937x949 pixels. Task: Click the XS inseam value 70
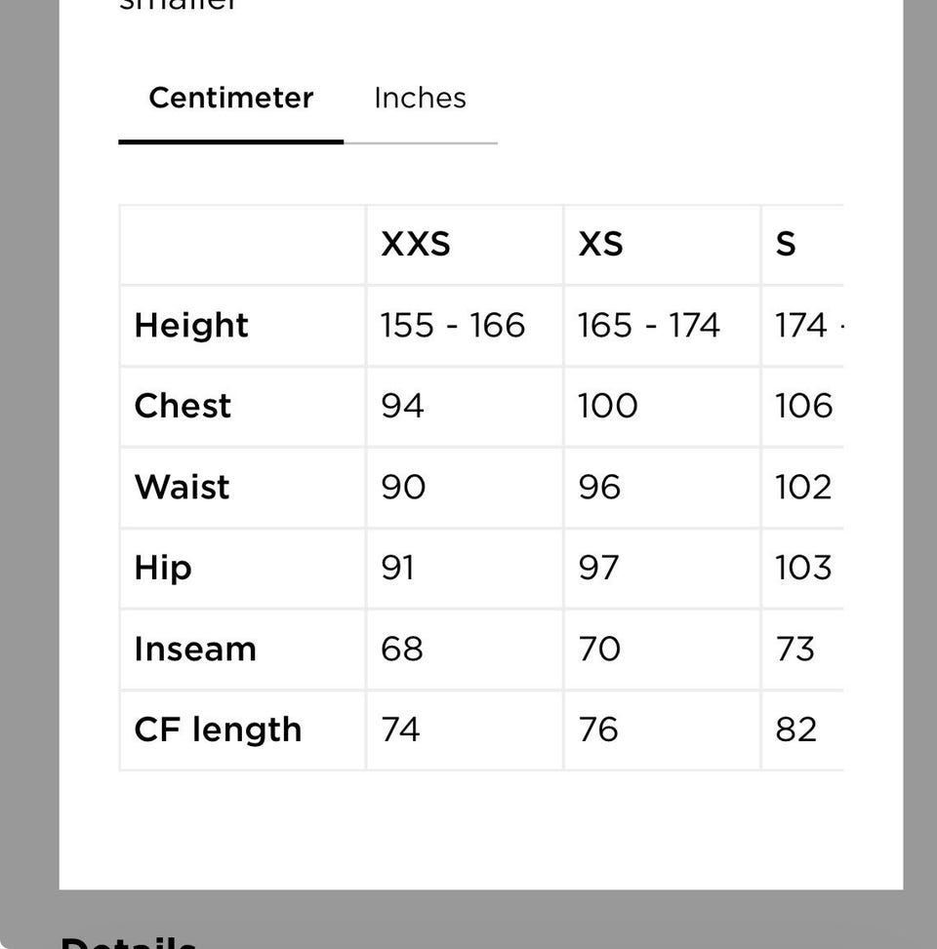(599, 649)
